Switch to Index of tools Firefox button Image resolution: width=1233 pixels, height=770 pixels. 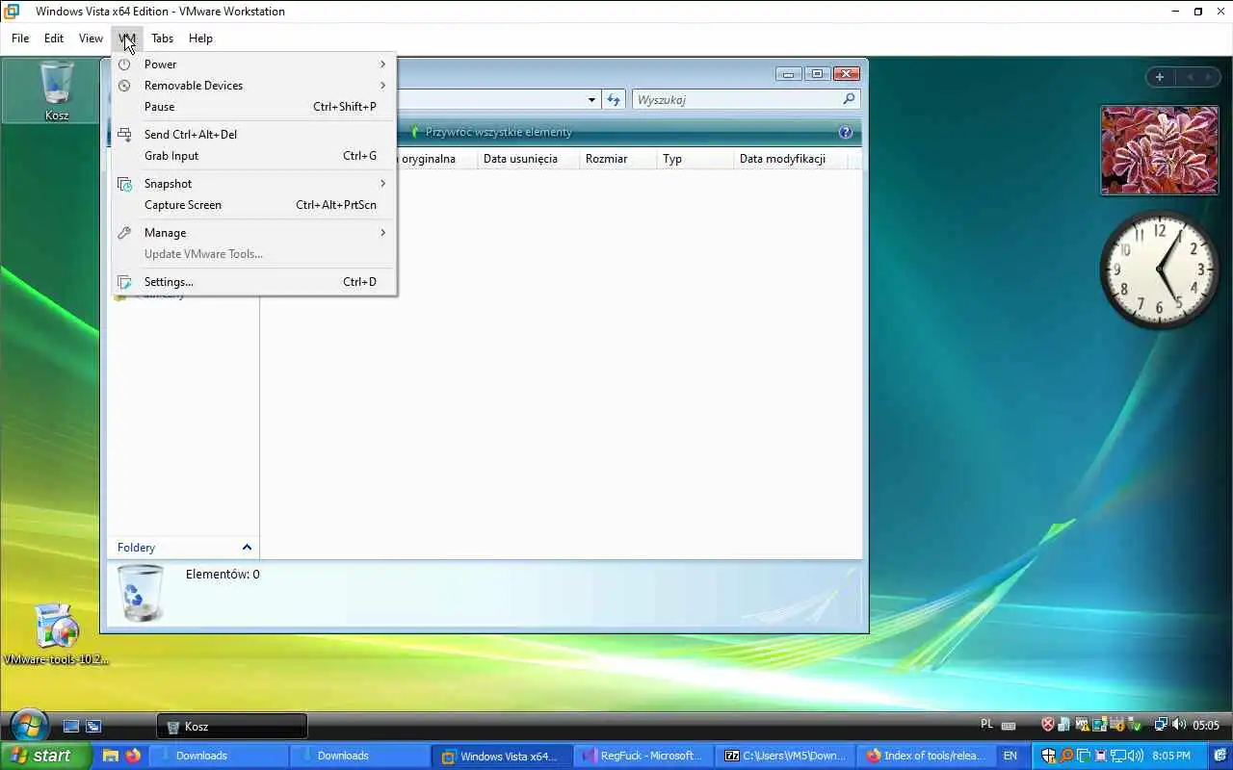pos(927,756)
